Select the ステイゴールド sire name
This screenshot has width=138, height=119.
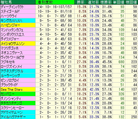tap(10, 12)
